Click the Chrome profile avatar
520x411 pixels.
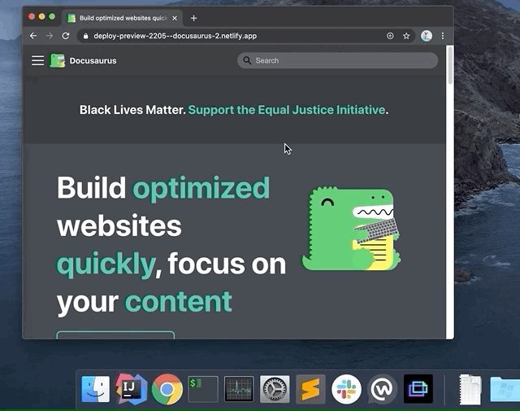(426, 36)
